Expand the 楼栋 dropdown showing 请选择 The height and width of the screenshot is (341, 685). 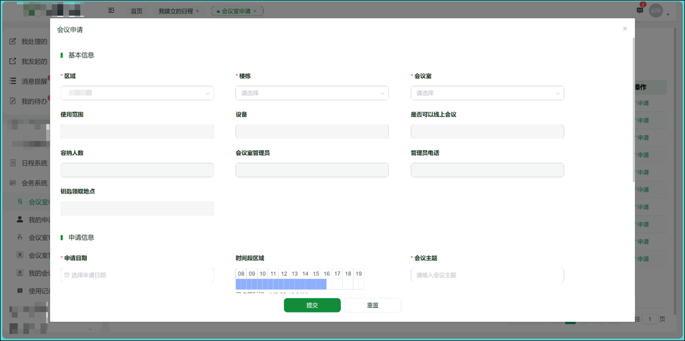coord(312,93)
